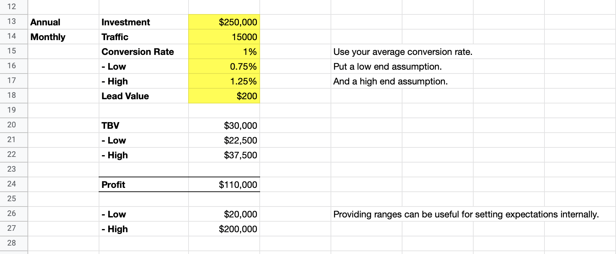
Task: Click the 0.75% low conversion cell
Action: click(224, 66)
